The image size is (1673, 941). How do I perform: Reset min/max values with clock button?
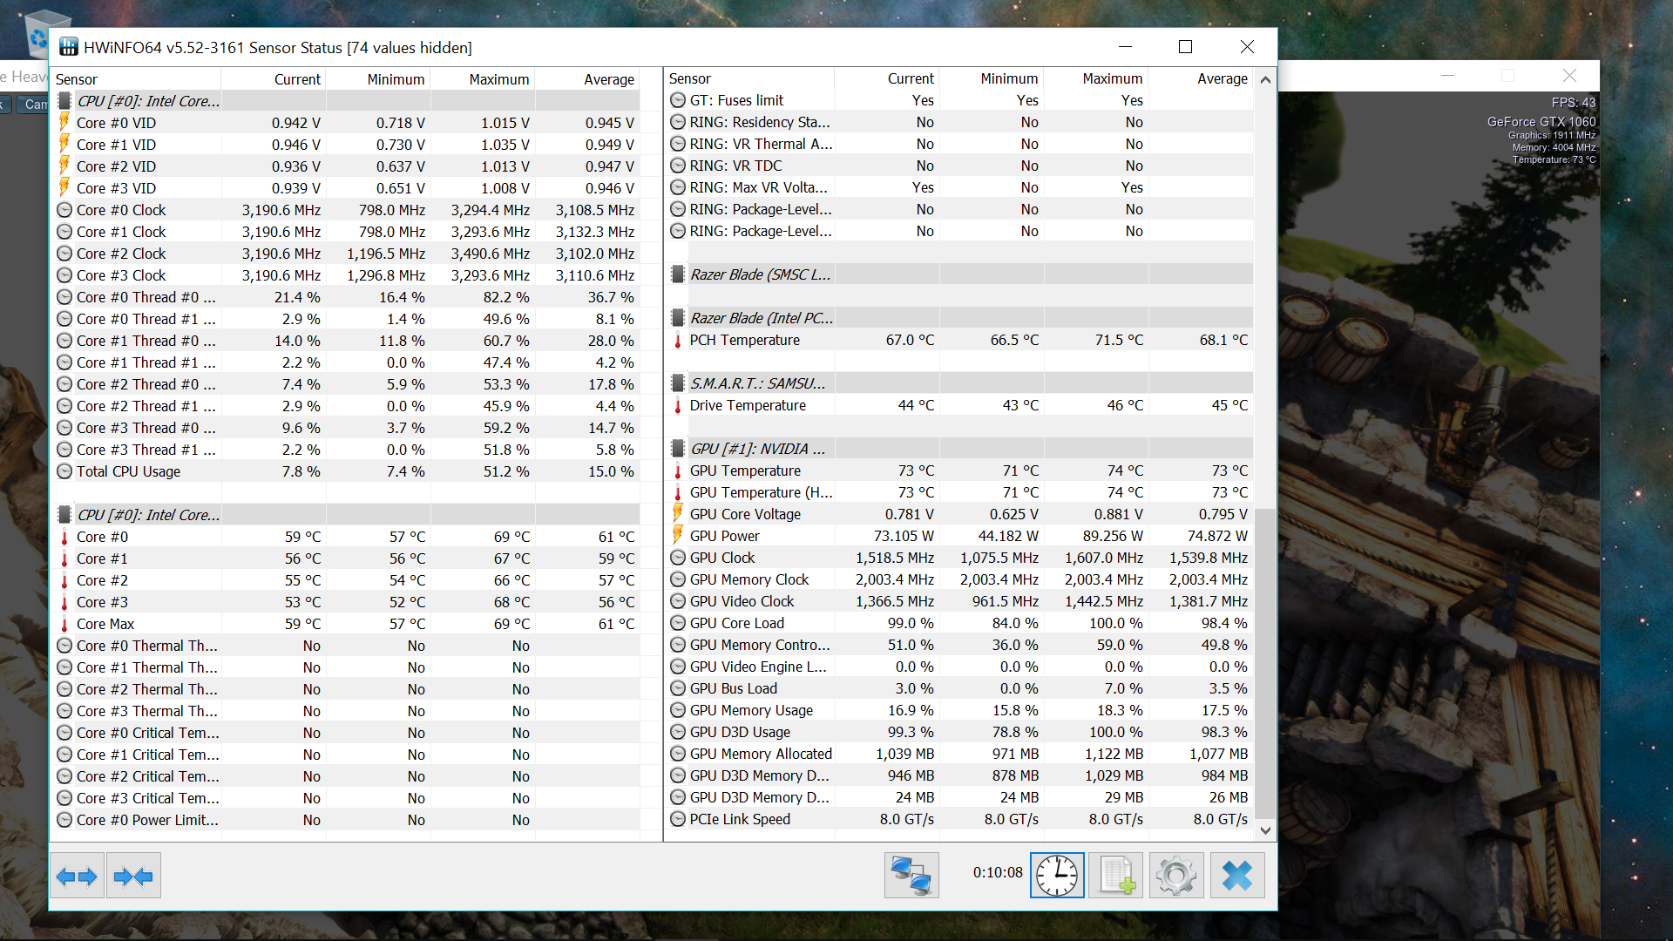1057,876
